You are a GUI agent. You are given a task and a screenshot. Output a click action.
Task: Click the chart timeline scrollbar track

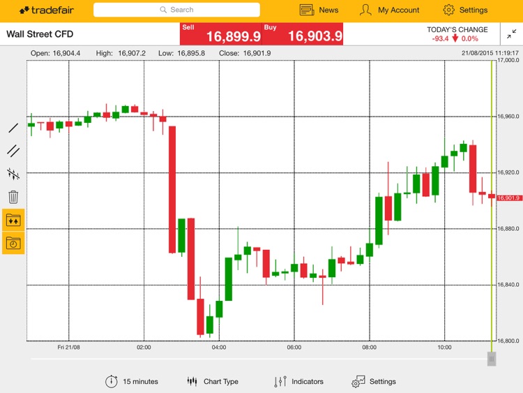[x=259, y=359]
